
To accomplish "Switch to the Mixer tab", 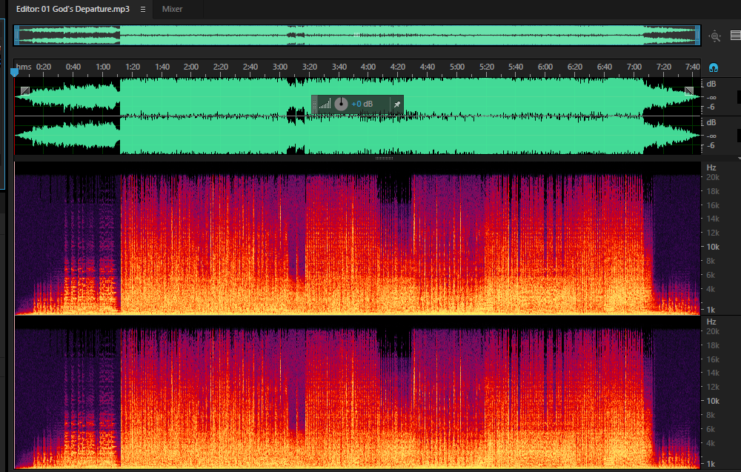I will (172, 9).
